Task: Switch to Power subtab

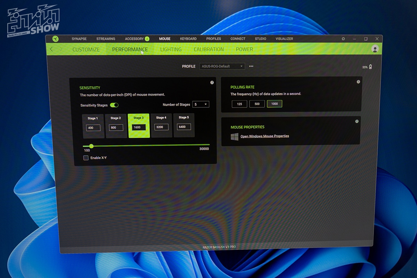Action: point(245,49)
